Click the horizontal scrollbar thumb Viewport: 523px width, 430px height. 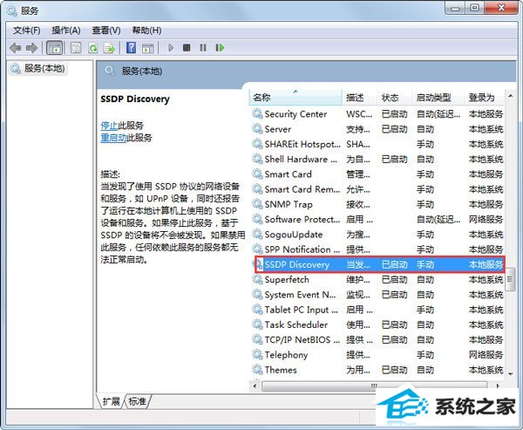pos(374,386)
